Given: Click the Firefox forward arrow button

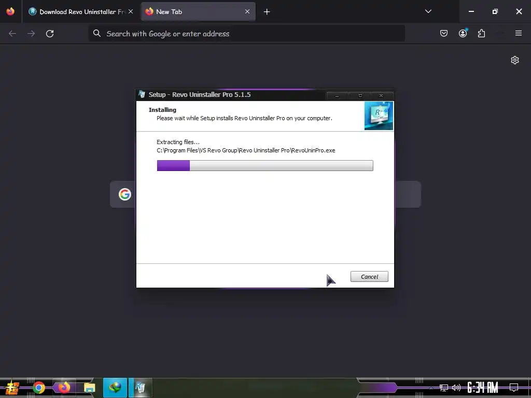Looking at the screenshot, I should tap(31, 34).
